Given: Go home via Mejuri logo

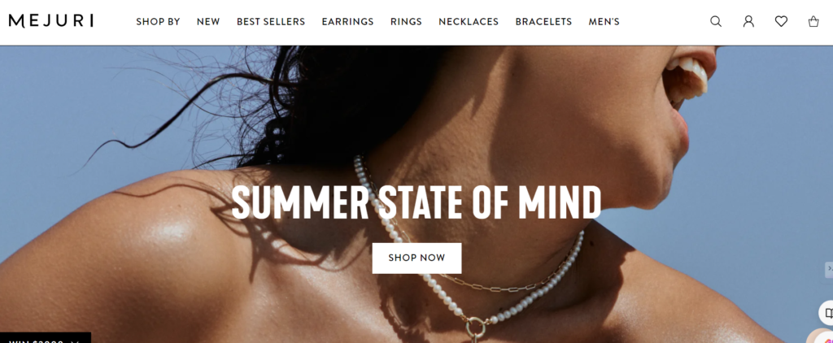Looking at the screenshot, I should pyautogui.click(x=51, y=21).
